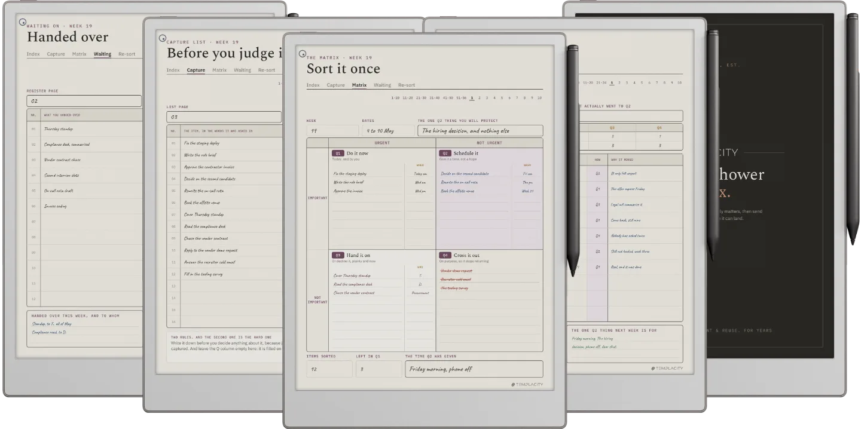Click 'Second interview slots' on Handed over page

tap(62, 176)
